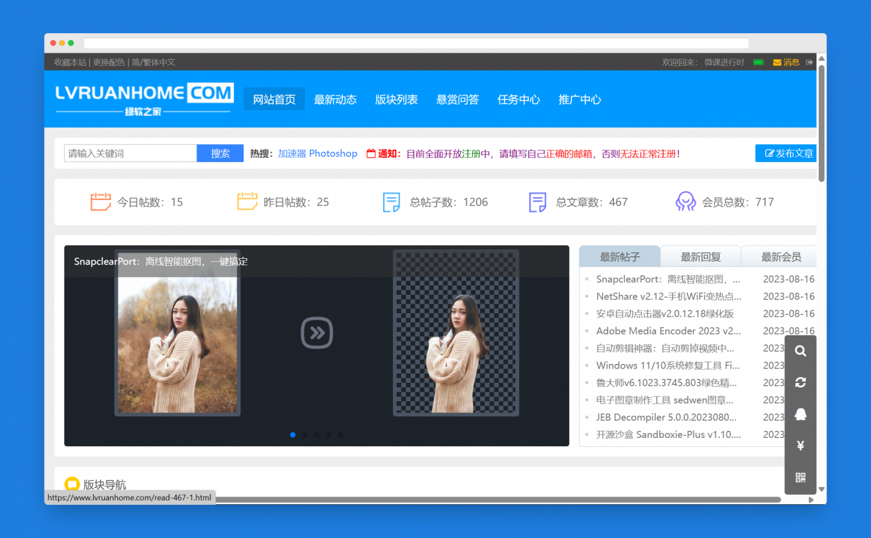This screenshot has height=538, width=871.
Task: Focus the keyword search input field
Action: tap(130, 154)
